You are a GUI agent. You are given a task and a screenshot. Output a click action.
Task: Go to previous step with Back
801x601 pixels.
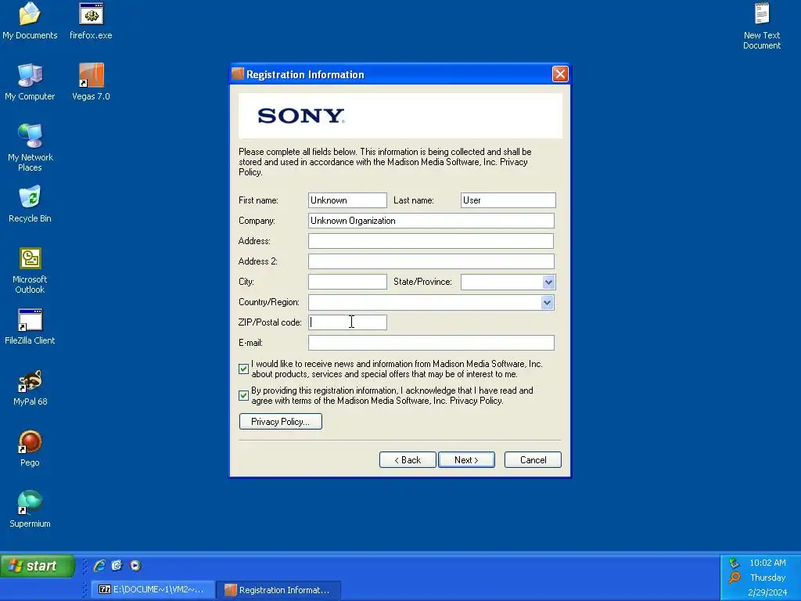[408, 460]
